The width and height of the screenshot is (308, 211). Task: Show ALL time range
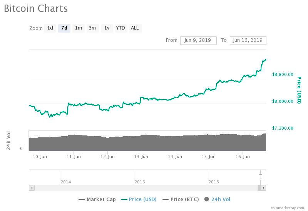point(135,28)
